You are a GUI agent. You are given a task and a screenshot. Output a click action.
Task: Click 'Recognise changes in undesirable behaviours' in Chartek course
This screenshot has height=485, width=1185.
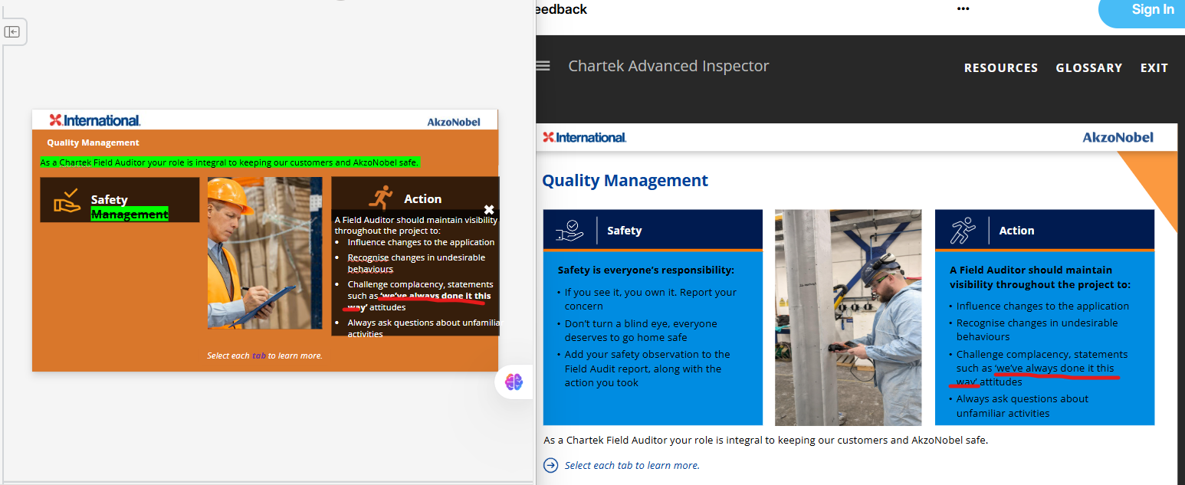pos(1037,329)
